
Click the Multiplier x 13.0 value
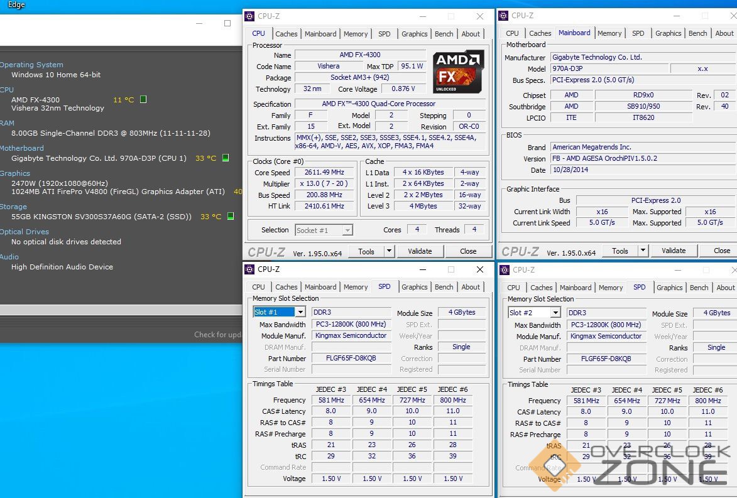324,184
